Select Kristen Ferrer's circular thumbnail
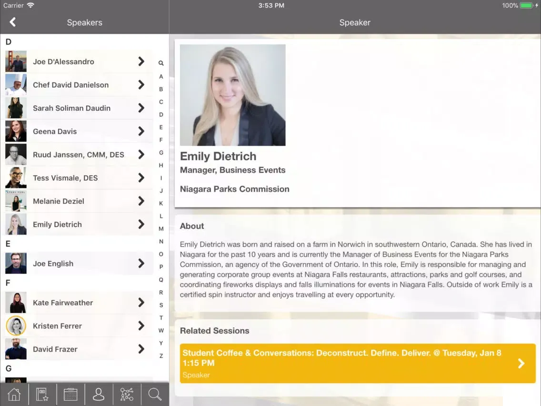The height and width of the screenshot is (406, 541). coord(16,325)
